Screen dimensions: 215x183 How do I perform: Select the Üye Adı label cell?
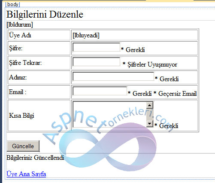(x=39, y=35)
